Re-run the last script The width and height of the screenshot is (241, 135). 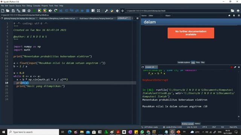pyautogui.click(x=56, y=11)
